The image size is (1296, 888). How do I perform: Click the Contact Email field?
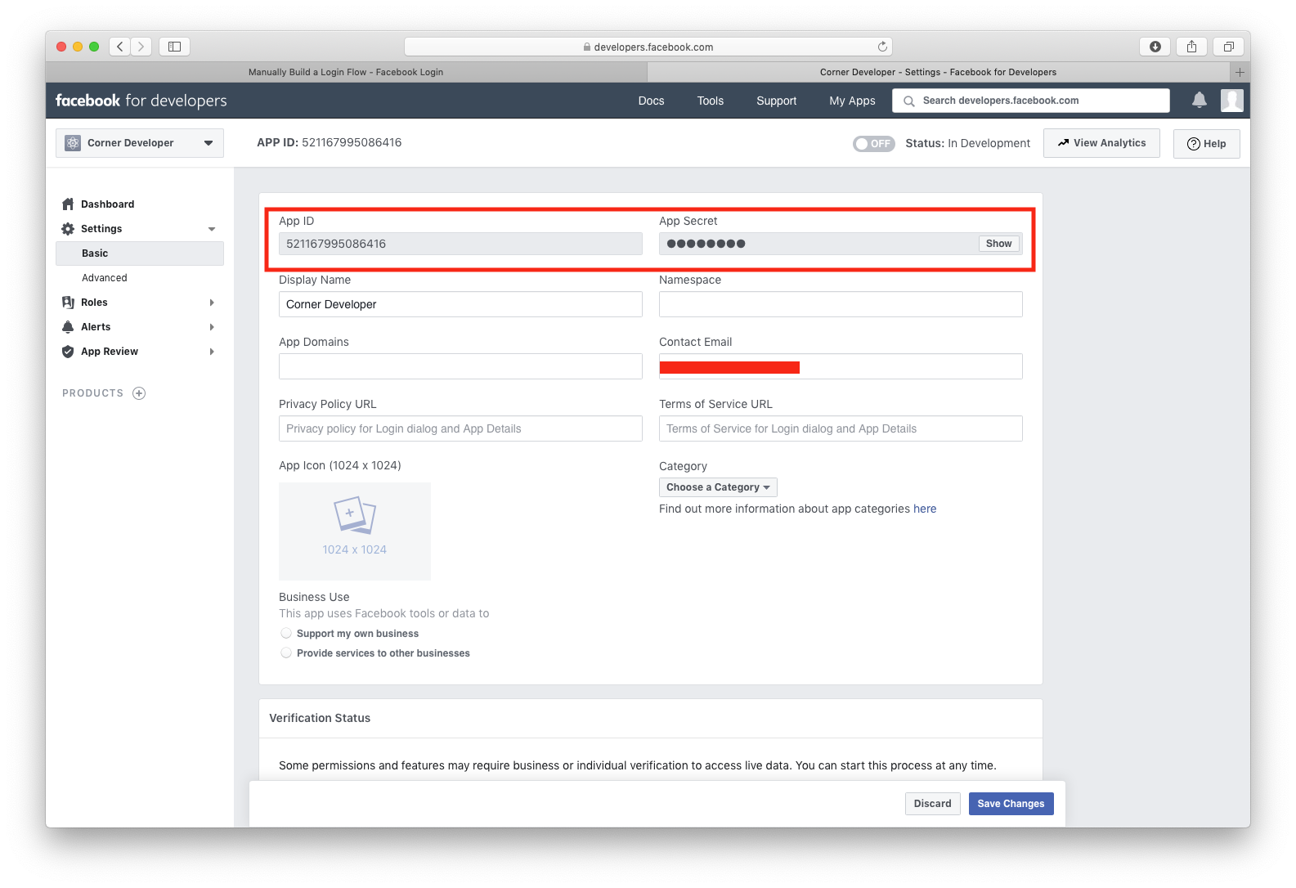point(841,366)
